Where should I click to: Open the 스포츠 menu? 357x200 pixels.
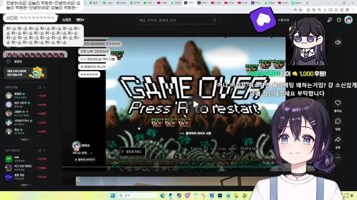67,20
